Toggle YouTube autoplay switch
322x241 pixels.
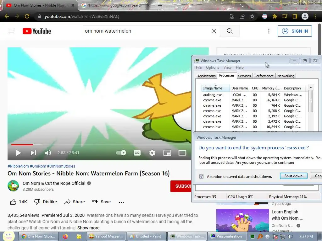click(x=121, y=153)
